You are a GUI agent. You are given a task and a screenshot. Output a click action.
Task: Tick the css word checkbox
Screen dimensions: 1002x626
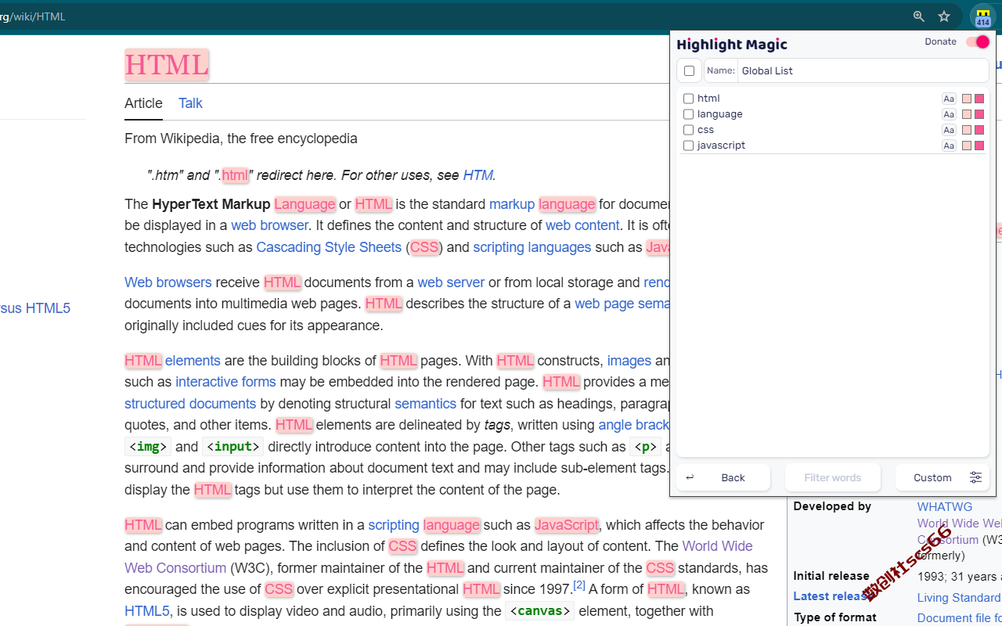click(x=689, y=130)
